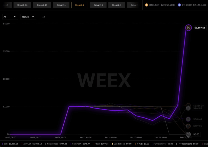Switch to the Group2-3 tab

pyautogui.click(x=98, y=4)
